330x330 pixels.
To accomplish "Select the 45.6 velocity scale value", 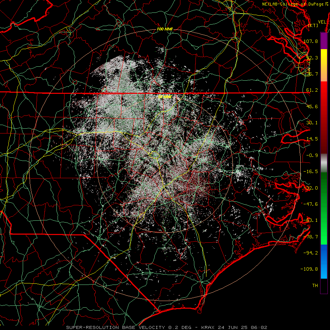I will point(312,106).
